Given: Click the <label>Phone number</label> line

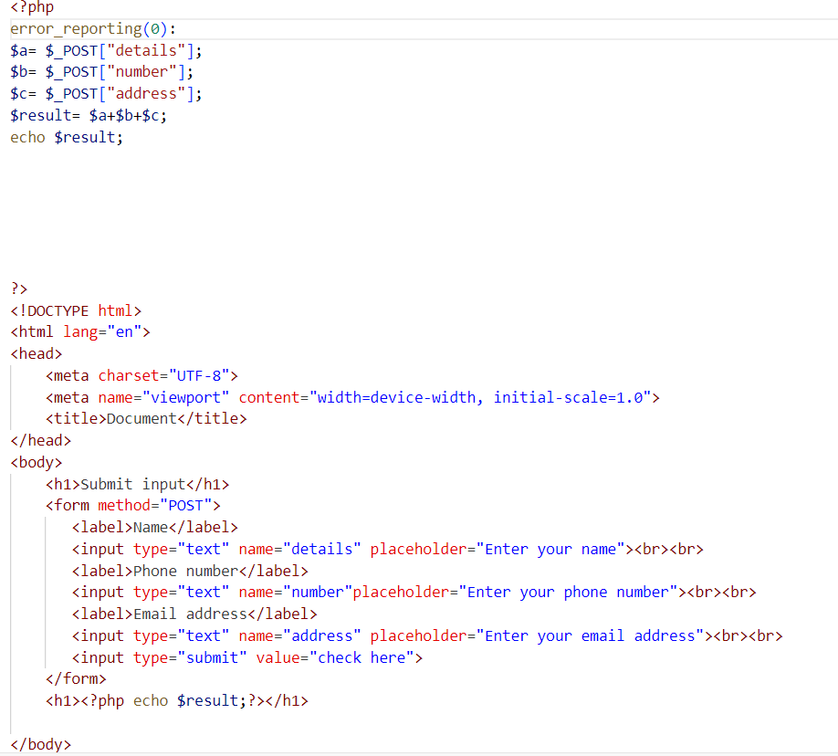Looking at the screenshot, I should 190,571.
